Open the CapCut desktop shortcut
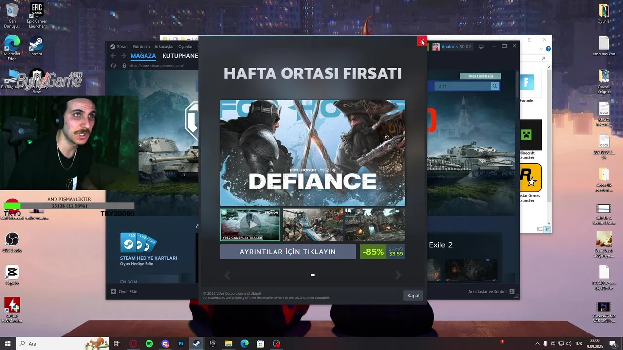 point(12,276)
